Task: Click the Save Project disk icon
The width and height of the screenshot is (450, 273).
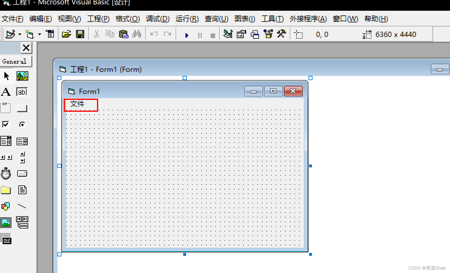Action: coord(80,34)
